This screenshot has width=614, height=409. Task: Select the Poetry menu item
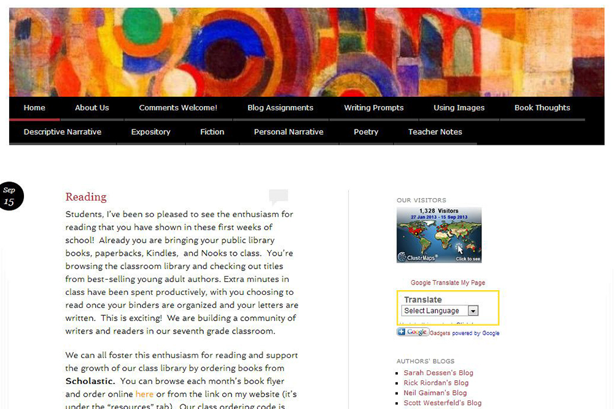(x=366, y=132)
